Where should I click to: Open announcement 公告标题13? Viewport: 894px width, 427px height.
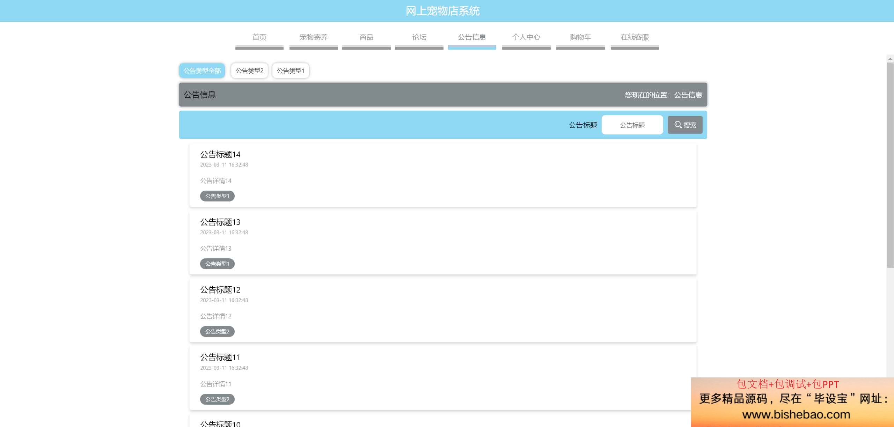[x=220, y=222]
